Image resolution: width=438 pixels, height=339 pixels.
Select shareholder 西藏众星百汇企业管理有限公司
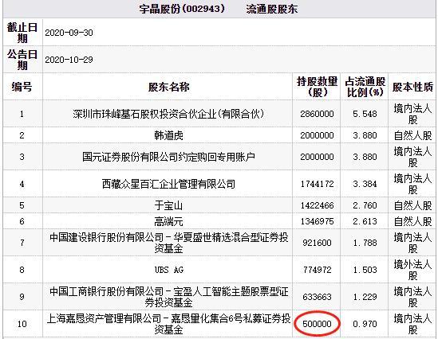(168, 184)
